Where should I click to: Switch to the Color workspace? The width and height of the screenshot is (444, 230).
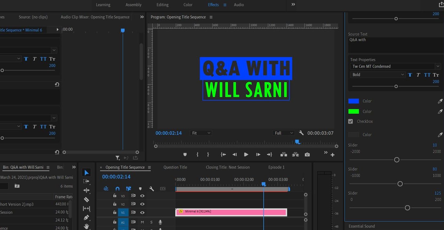point(188,5)
